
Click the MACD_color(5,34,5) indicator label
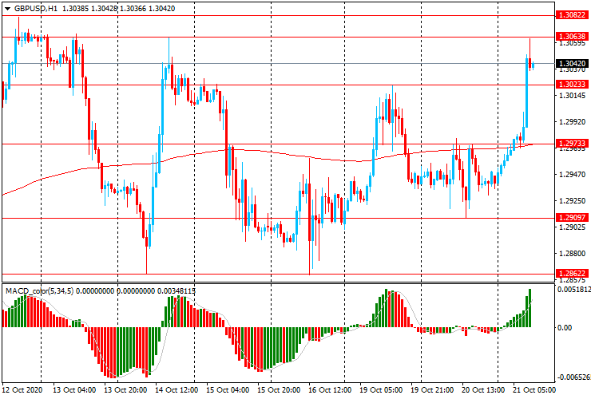click(x=40, y=290)
